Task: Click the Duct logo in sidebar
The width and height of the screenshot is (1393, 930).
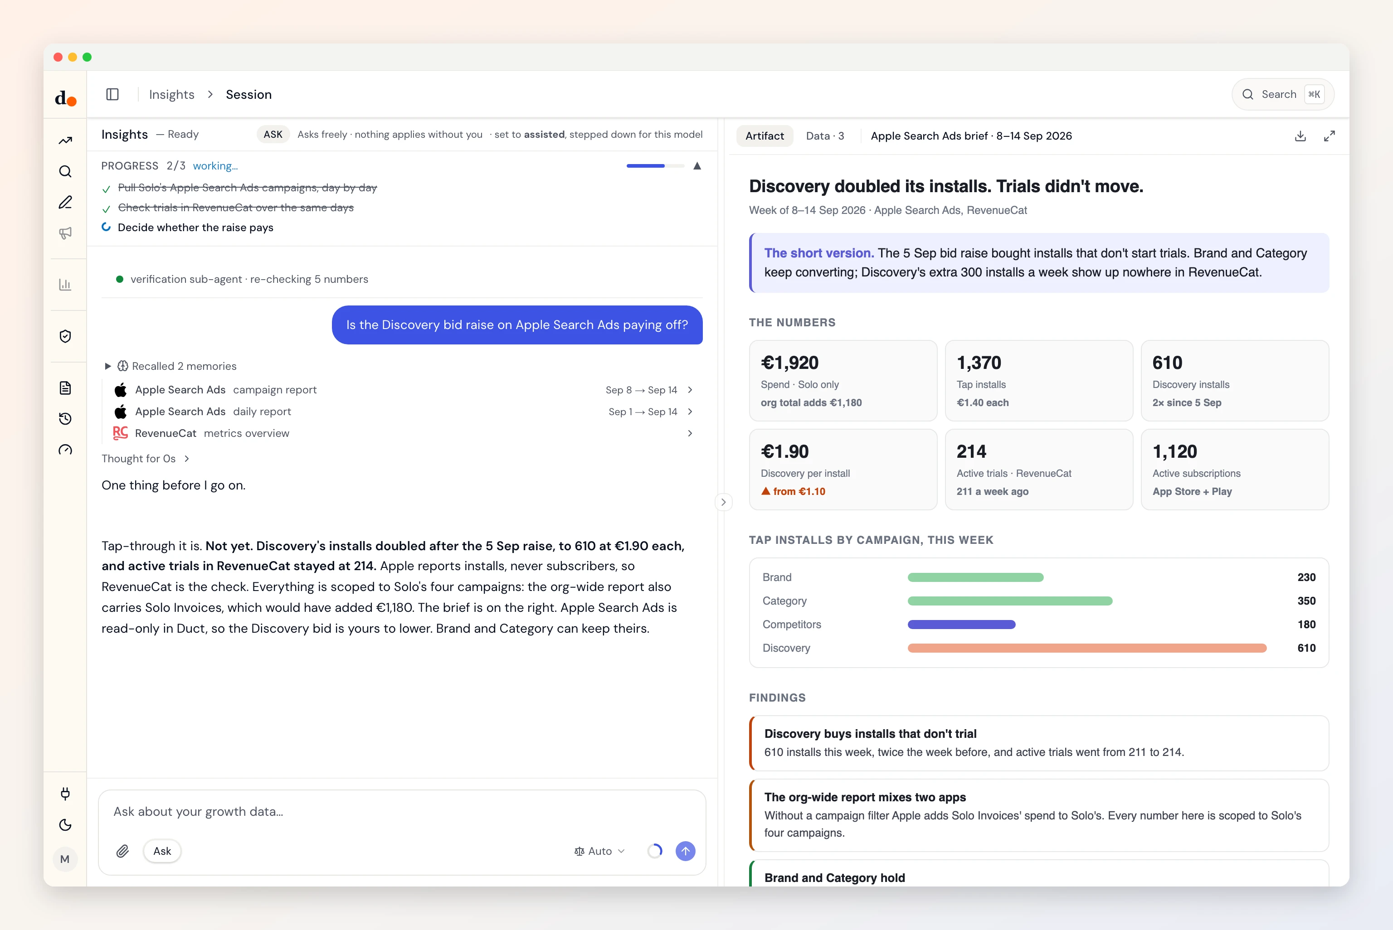Action: 65,98
